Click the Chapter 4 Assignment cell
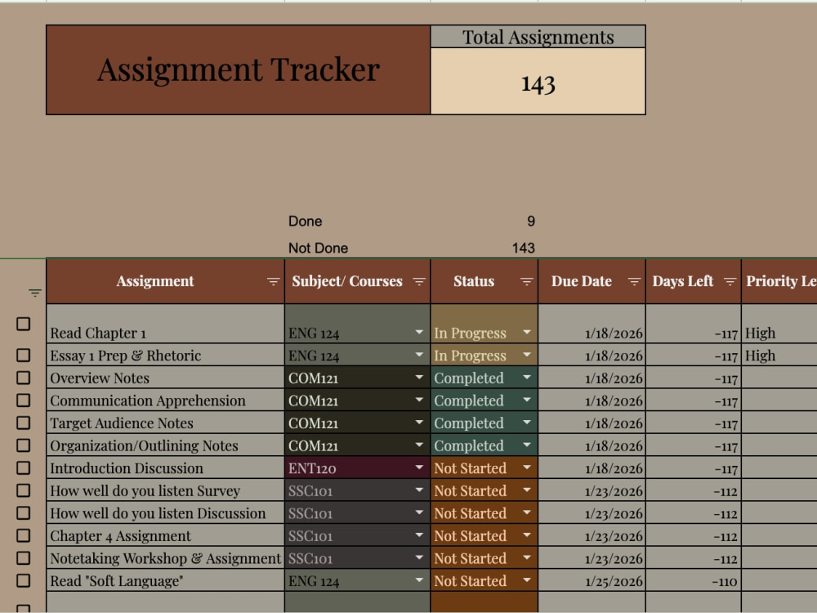 165,535
